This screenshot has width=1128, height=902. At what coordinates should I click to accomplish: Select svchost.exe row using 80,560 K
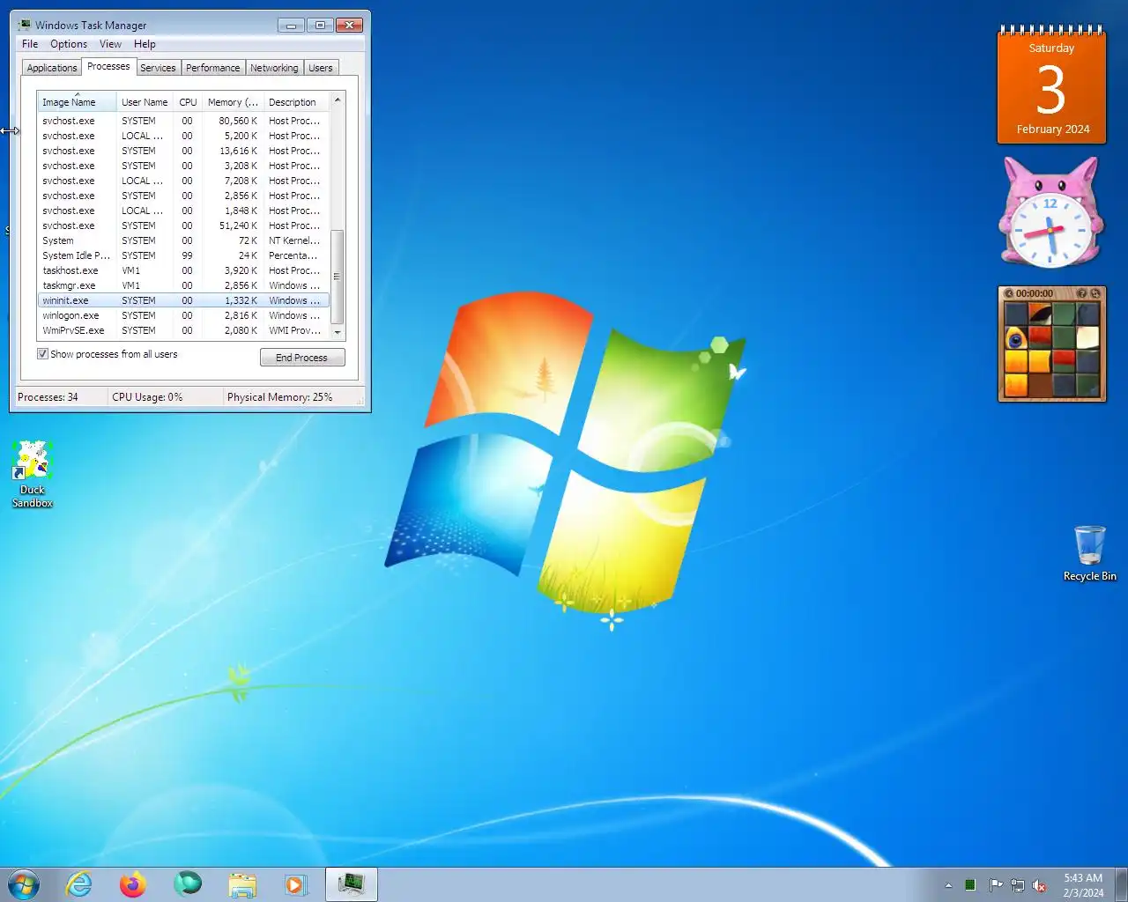(183, 121)
